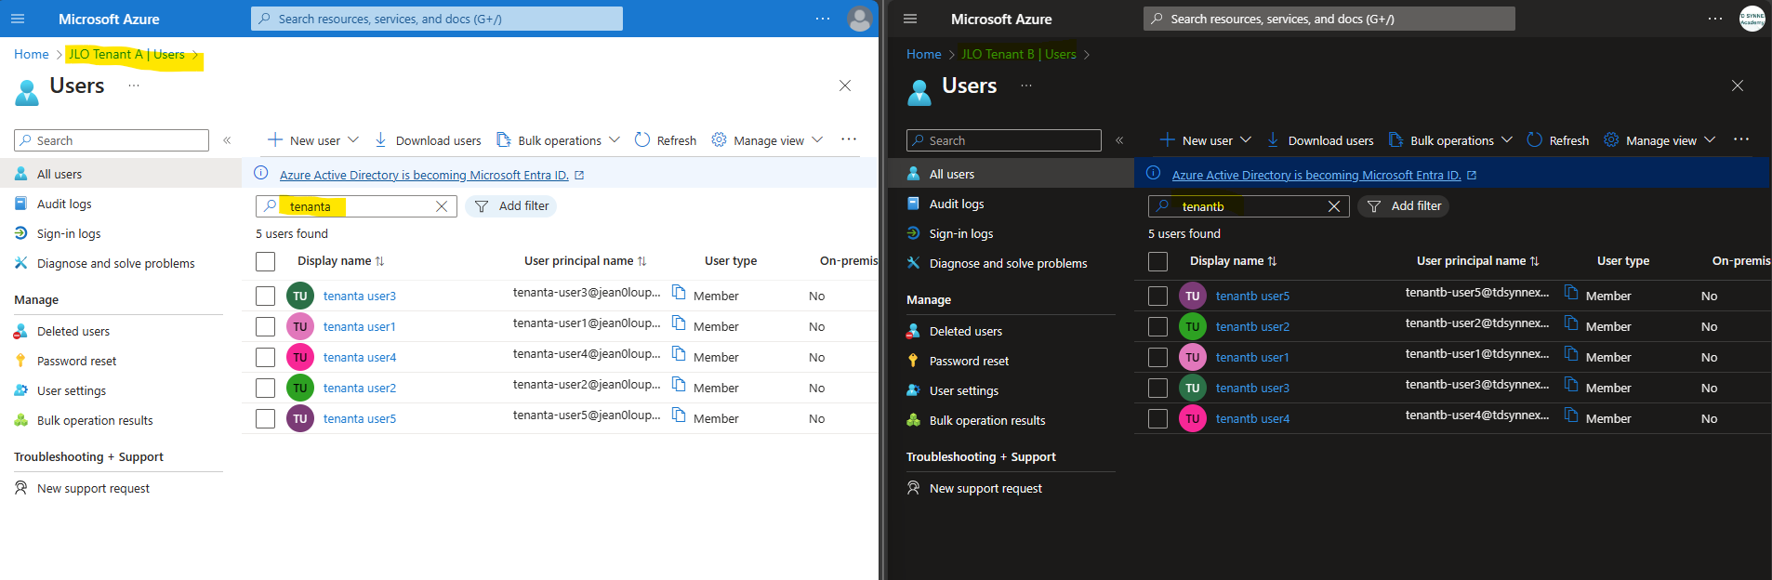
Task: Open the hamburger menu in light Azure portal
Action: pyautogui.click(x=18, y=19)
